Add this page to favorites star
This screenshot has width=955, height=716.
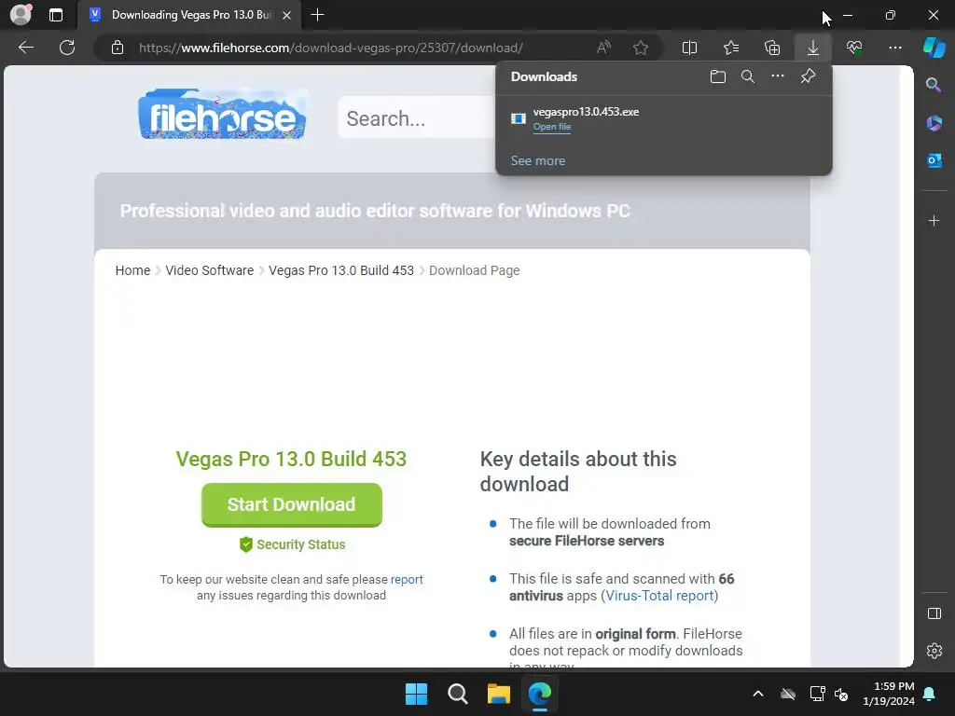[x=640, y=48]
